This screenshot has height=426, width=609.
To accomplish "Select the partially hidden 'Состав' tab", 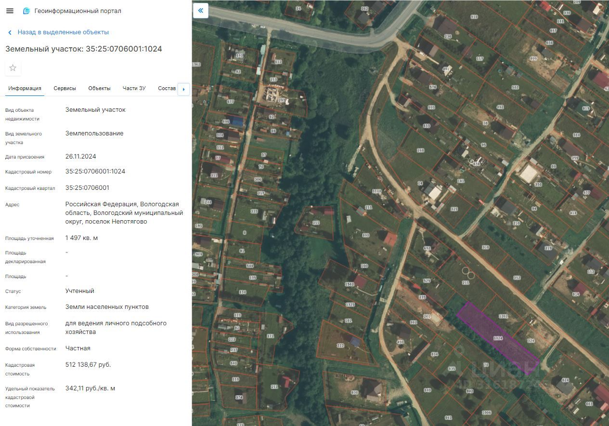I will (x=167, y=88).
